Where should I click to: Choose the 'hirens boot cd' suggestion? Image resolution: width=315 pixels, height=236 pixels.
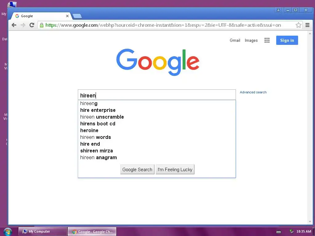tap(157, 124)
